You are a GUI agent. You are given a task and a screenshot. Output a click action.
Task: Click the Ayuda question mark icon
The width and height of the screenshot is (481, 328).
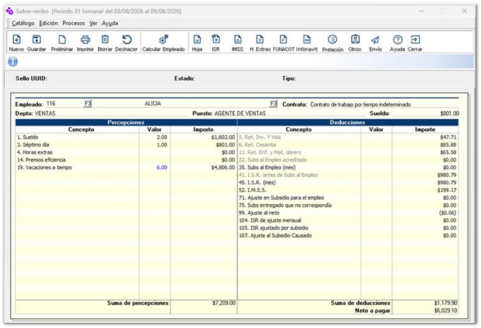point(397,39)
